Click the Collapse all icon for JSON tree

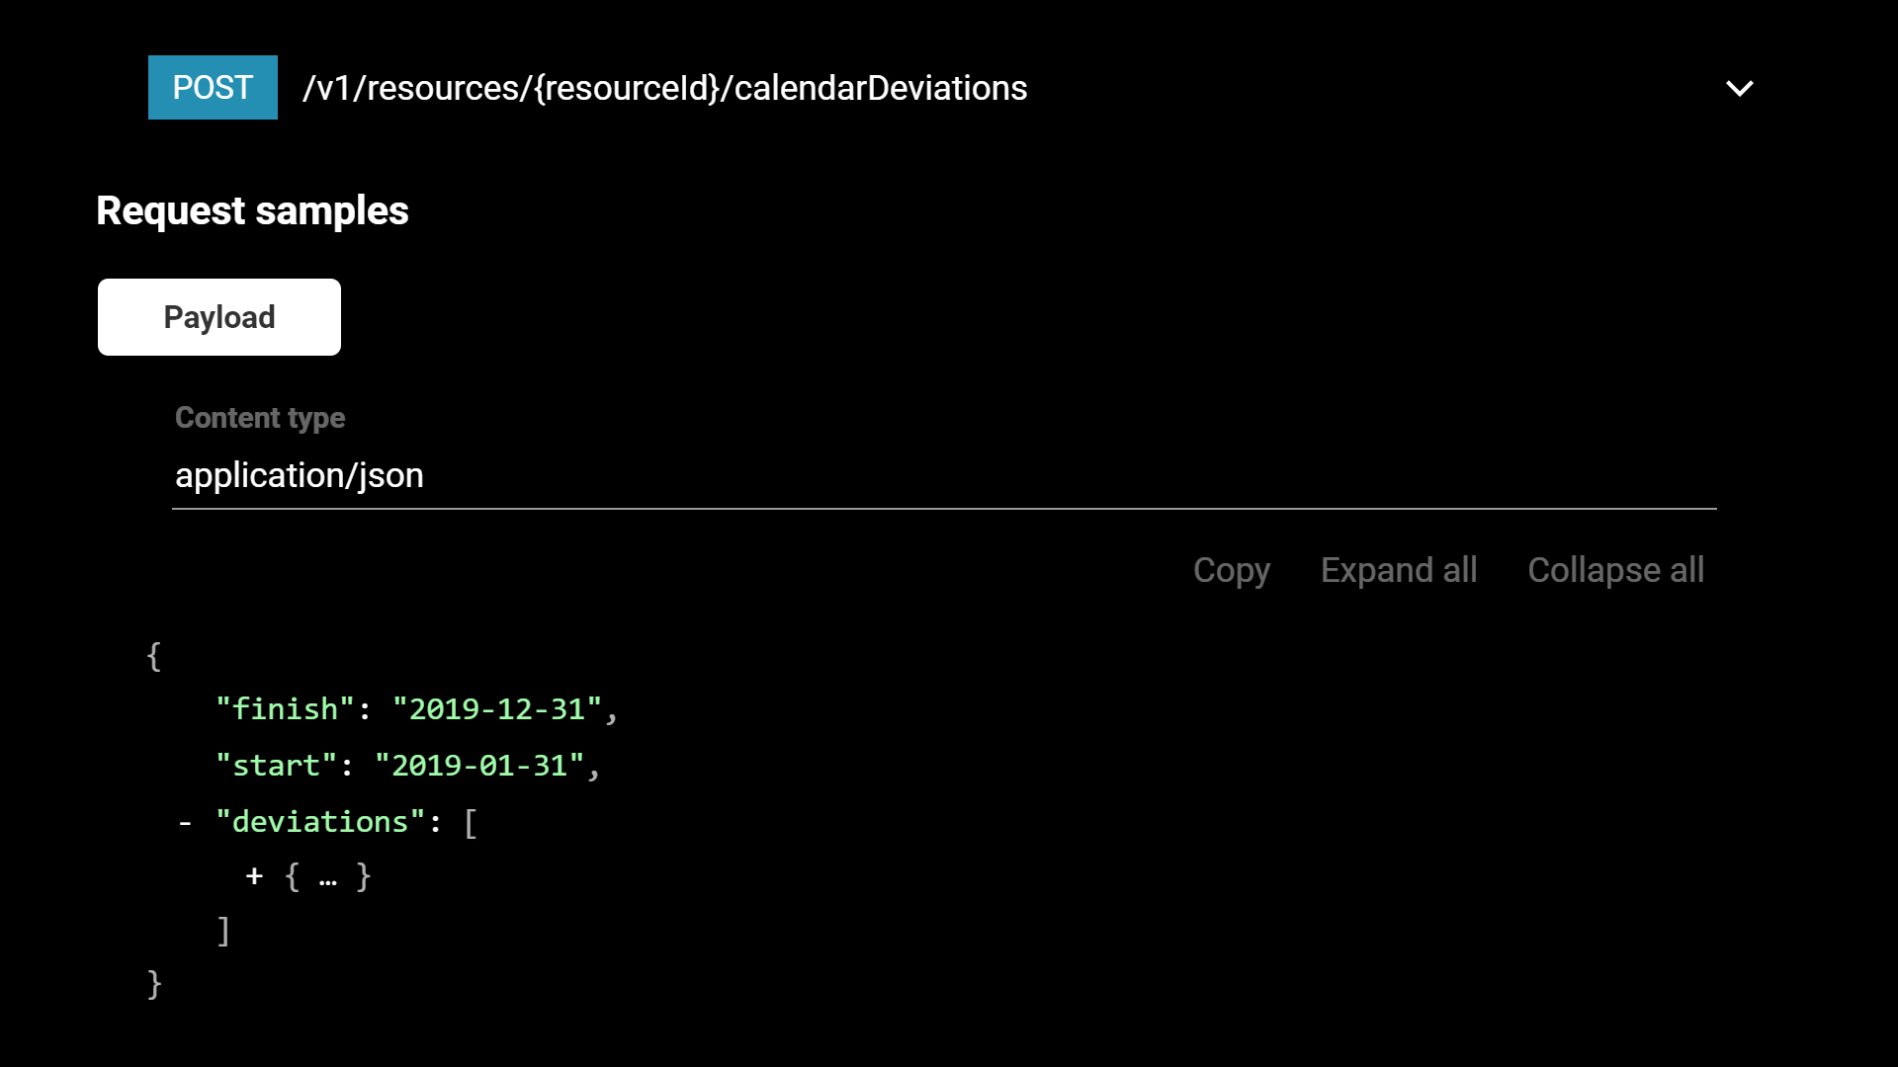coord(1616,569)
